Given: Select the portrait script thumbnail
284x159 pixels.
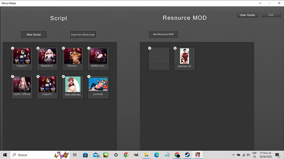Looking at the screenshot, I should [x=98, y=84].
